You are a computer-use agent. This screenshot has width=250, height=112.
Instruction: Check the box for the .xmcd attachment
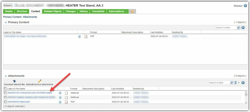click(5, 93)
